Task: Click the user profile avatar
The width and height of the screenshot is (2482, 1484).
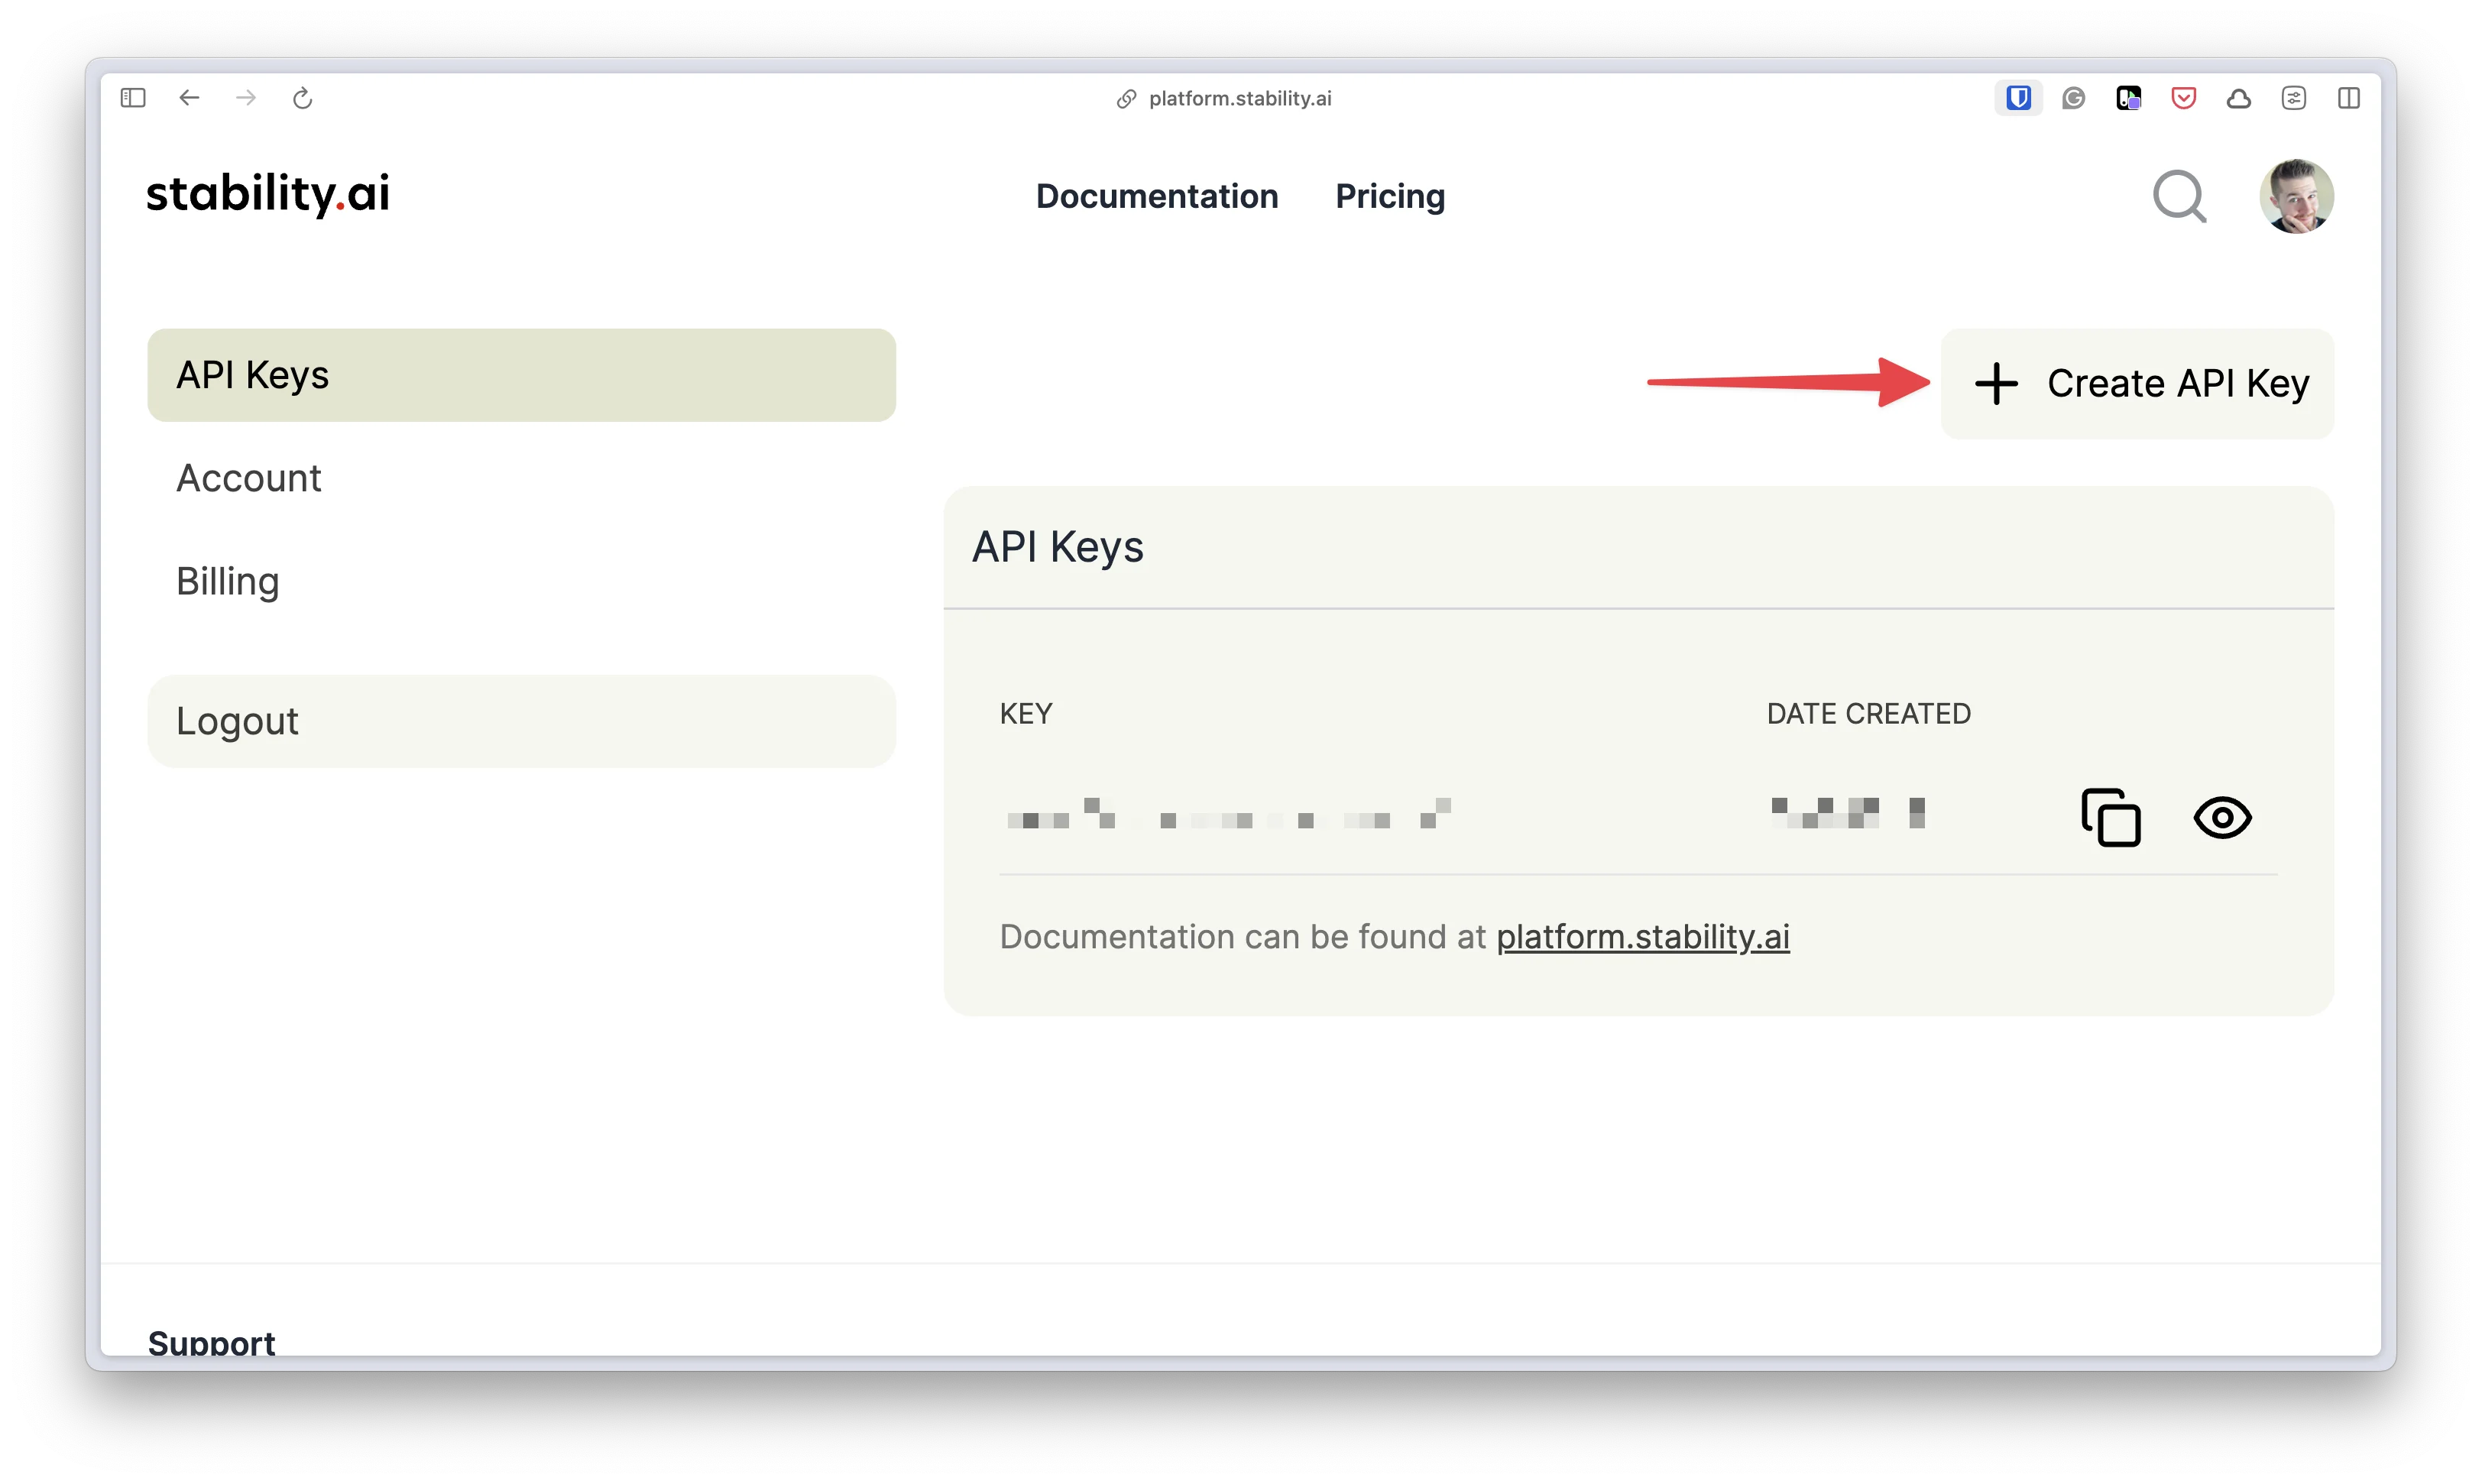Action: tap(2296, 196)
